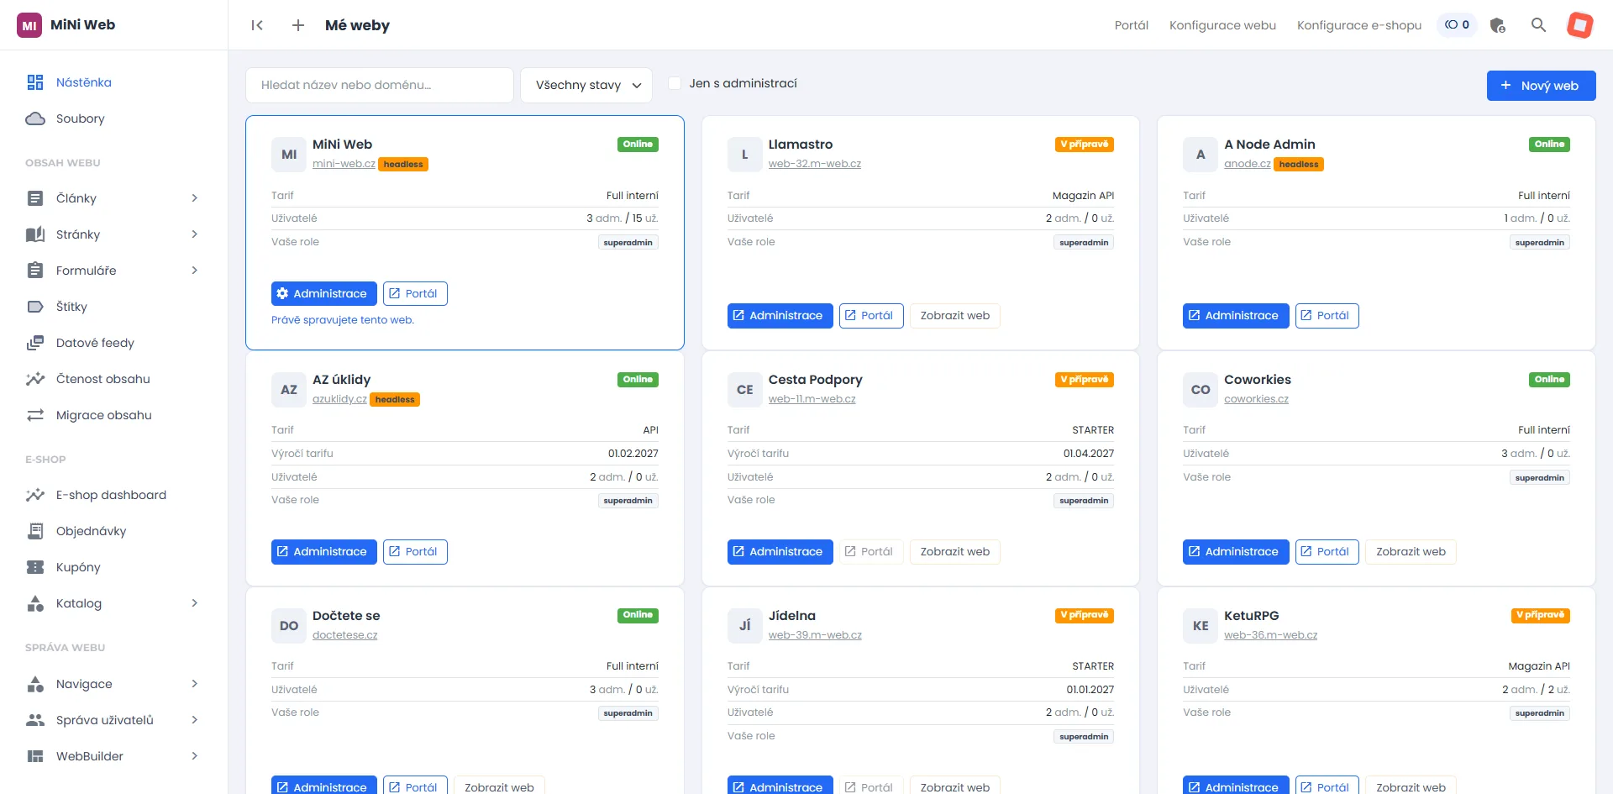The image size is (1613, 794).
Task: Open Objednávky receipt icon
Action: pyautogui.click(x=35, y=531)
